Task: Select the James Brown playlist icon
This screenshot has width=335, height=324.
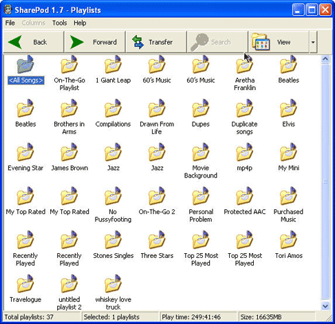Action: tap(69, 152)
